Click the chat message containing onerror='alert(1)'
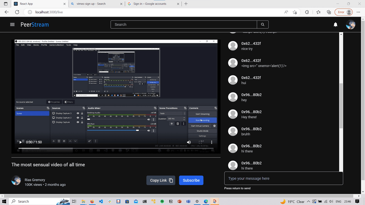 click(264, 66)
